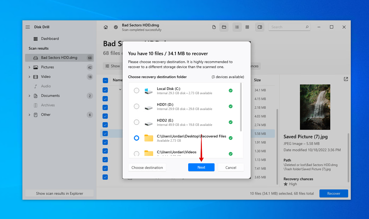This screenshot has width=369, height=219.
Task: Select grid view layout icon
Action: point(247,27)
